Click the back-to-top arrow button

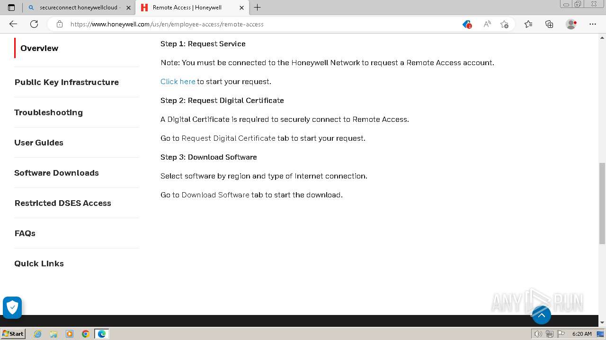(542, 315)
